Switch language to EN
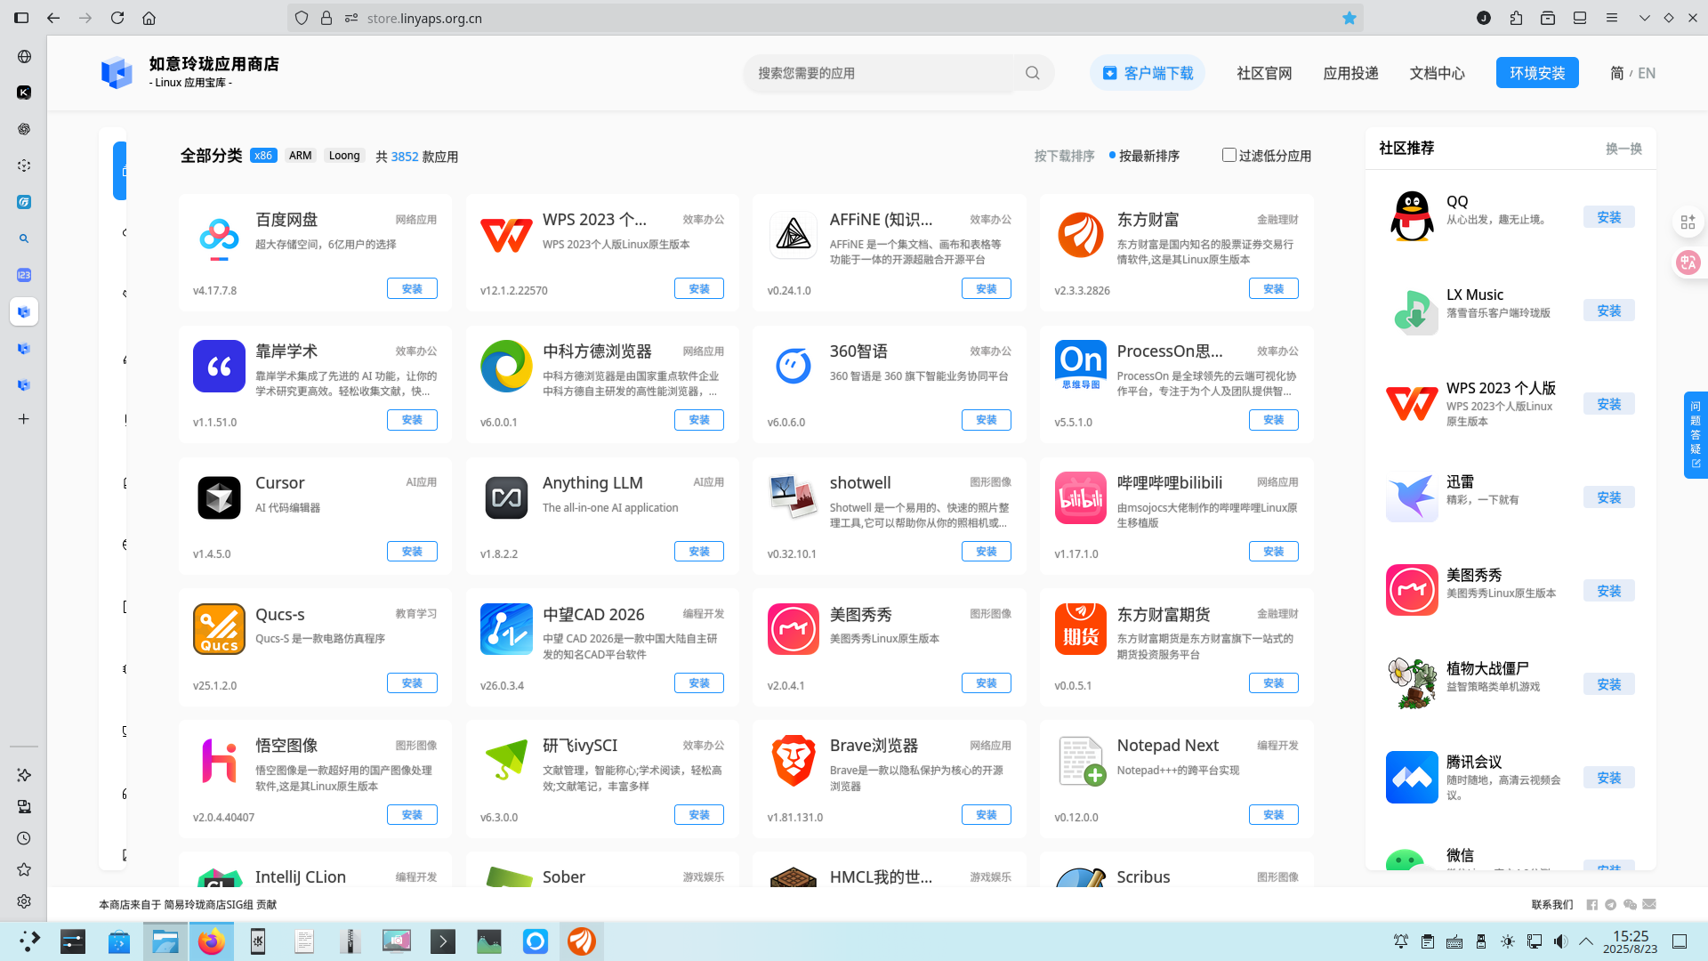 point(1647,73)
